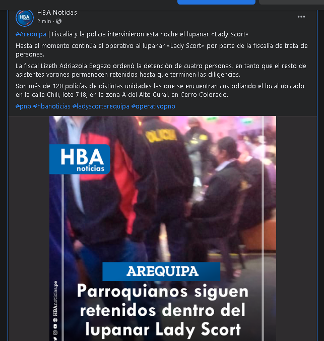
Task: Click the Twitter bird icon on image
Action: (x=55, y=338)
